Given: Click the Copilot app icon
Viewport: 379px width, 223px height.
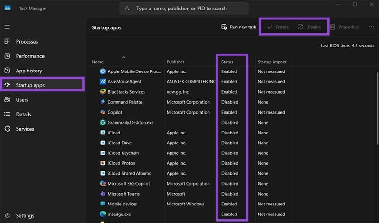Looking at the screenshot, I should coord(103,112).
